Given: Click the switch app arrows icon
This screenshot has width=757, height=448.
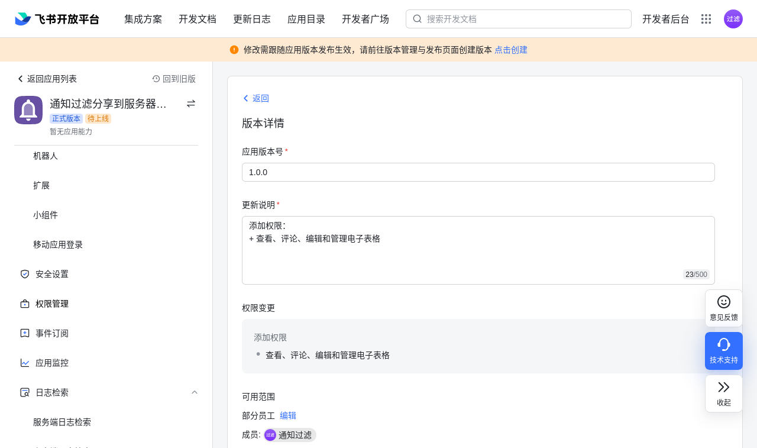Looking at the screenshot, I should (191, 104).
